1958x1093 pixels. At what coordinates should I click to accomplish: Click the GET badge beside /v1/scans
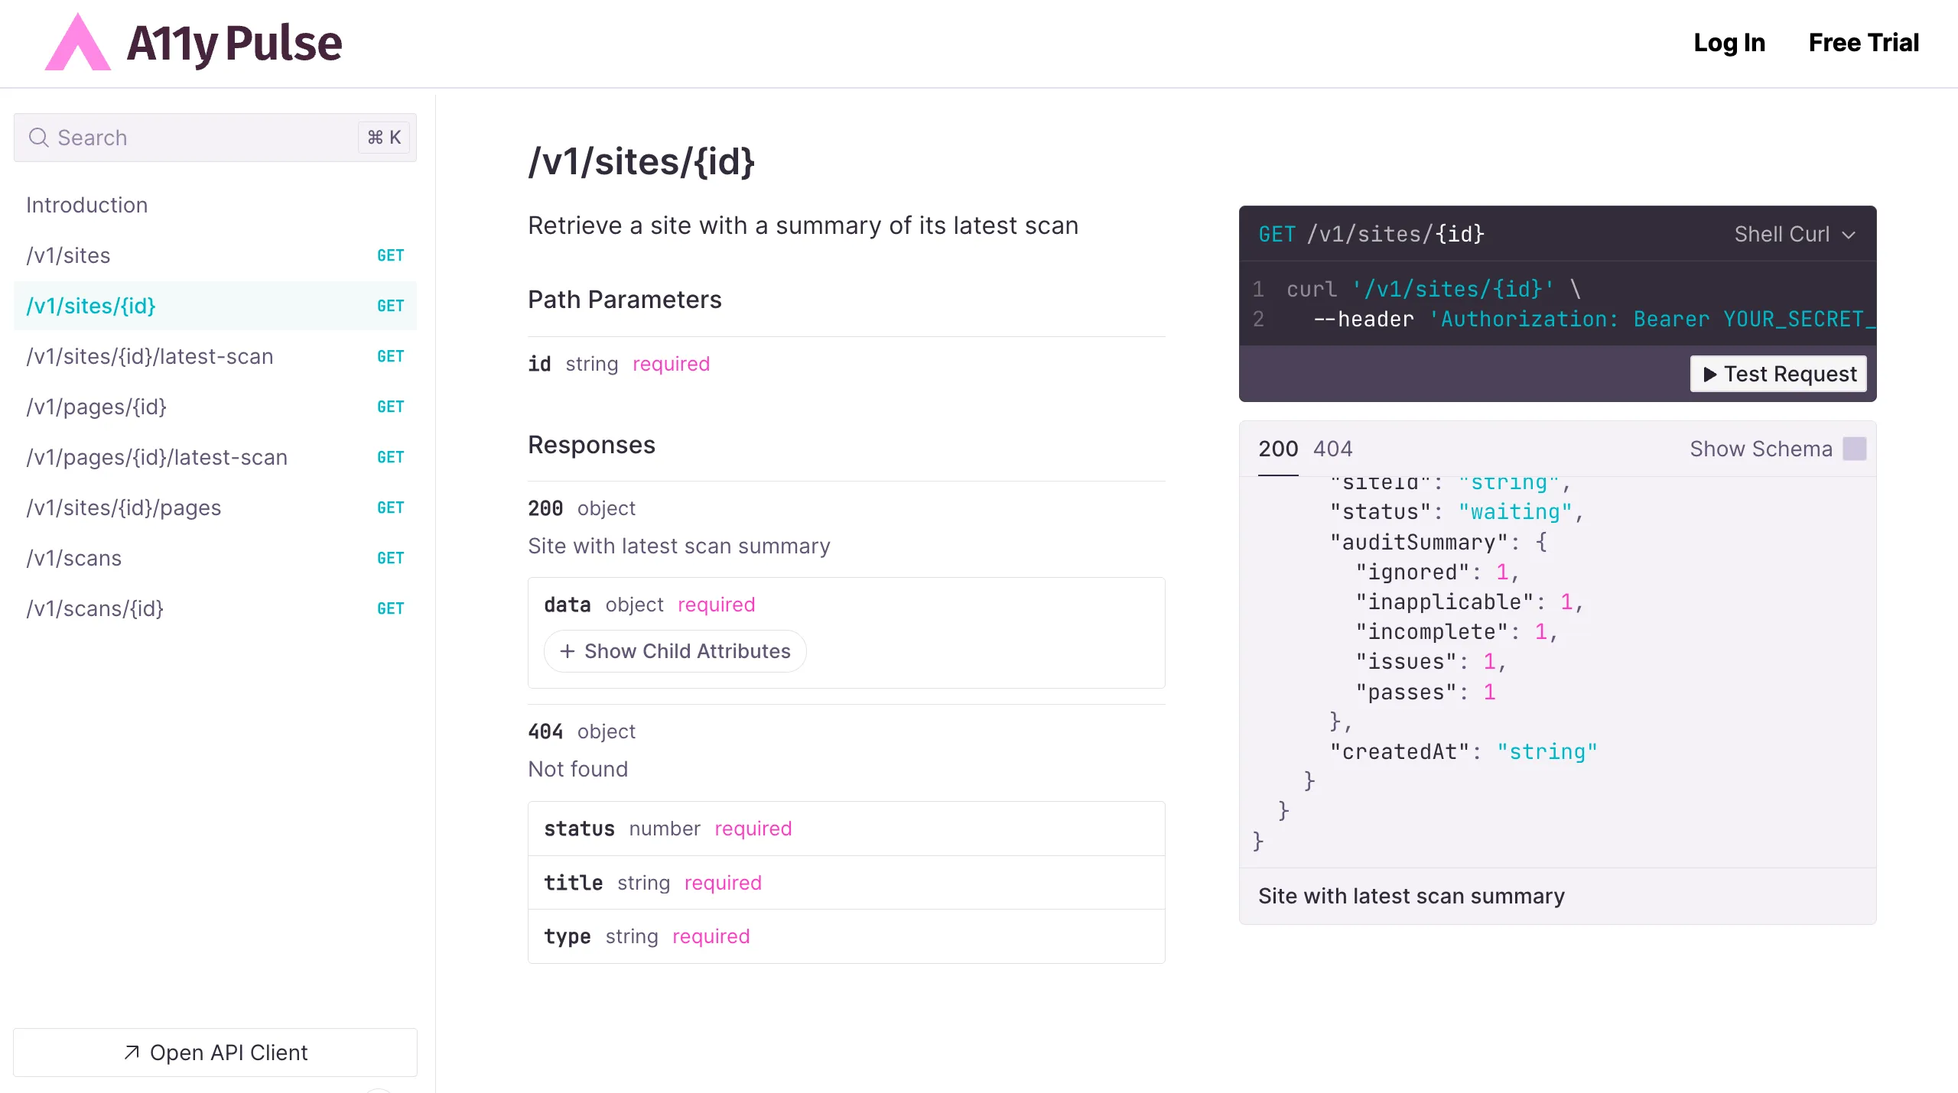tap(390, 558)
